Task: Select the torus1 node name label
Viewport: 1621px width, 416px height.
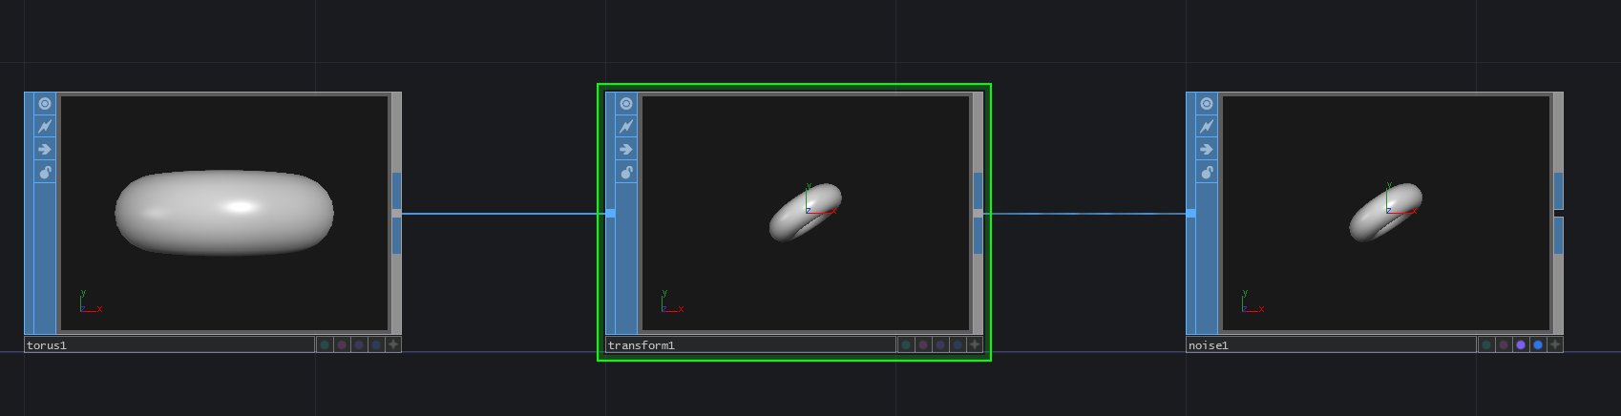Action: [x=48, y=345]
